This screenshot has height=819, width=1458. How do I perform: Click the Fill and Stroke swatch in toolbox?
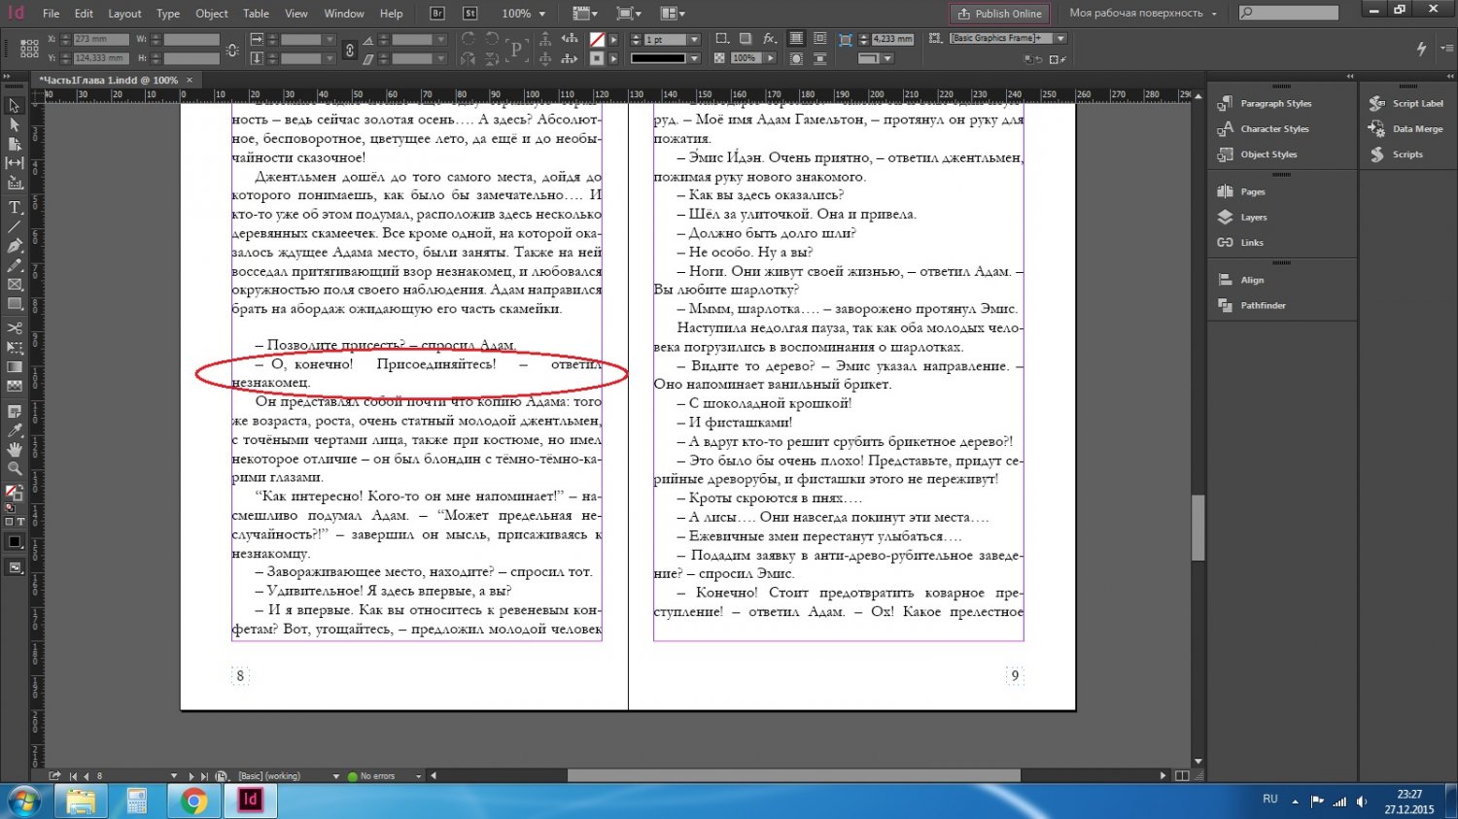click(14, 494)
